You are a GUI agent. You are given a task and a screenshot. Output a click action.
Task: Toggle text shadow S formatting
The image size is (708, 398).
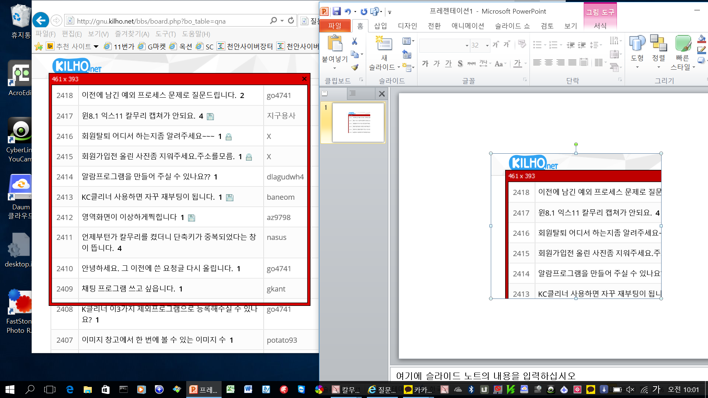pyautogui.click(x=460, y=63)
